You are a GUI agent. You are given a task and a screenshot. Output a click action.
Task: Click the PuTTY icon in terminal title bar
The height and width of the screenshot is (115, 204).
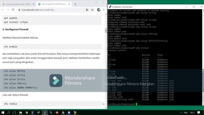(110, 7)
